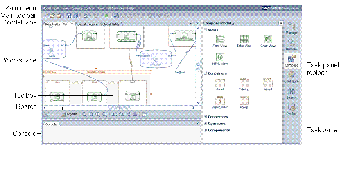The height and width of the screenshot is (173, 339).
Task: Select the Tabstrip container icon
Action: pos(244,83)
